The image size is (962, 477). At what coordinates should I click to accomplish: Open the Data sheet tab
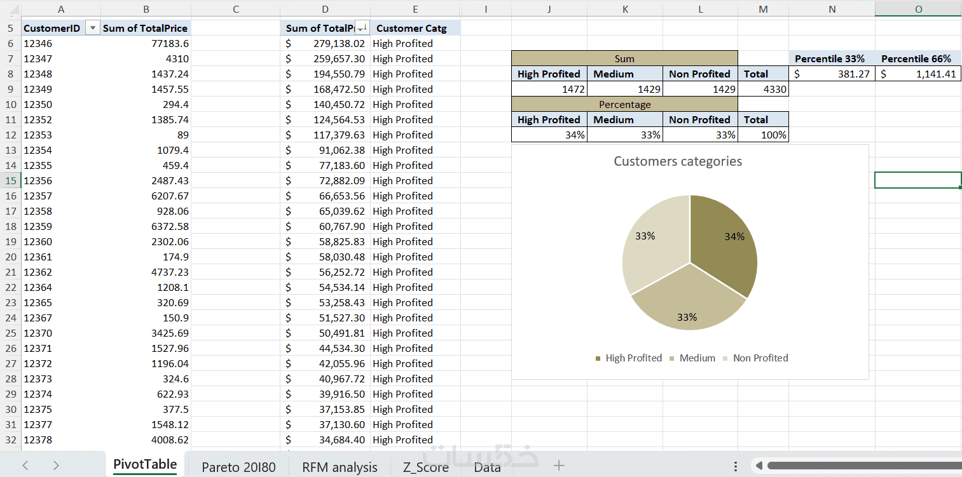point(487,467)
